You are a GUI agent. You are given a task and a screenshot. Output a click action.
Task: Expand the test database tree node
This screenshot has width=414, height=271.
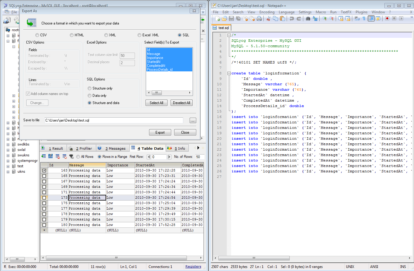point(8,166)
